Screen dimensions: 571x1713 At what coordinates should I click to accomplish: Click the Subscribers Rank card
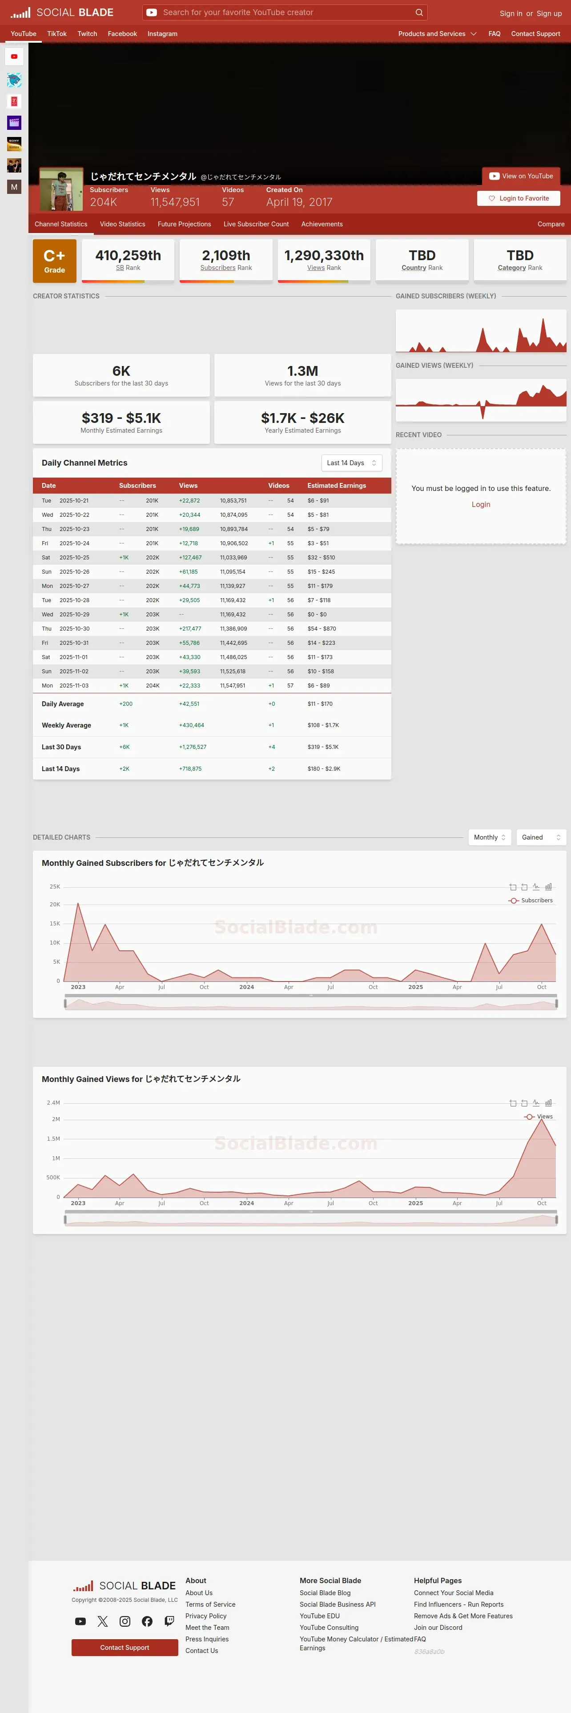tap(226, 261)
